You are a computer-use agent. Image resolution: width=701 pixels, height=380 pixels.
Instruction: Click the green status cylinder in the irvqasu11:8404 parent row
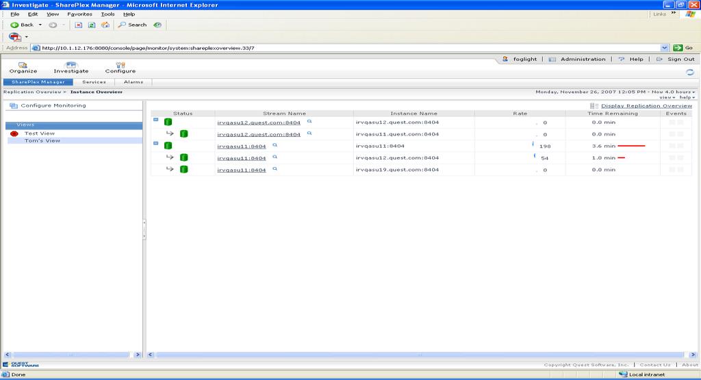point(168,146)
